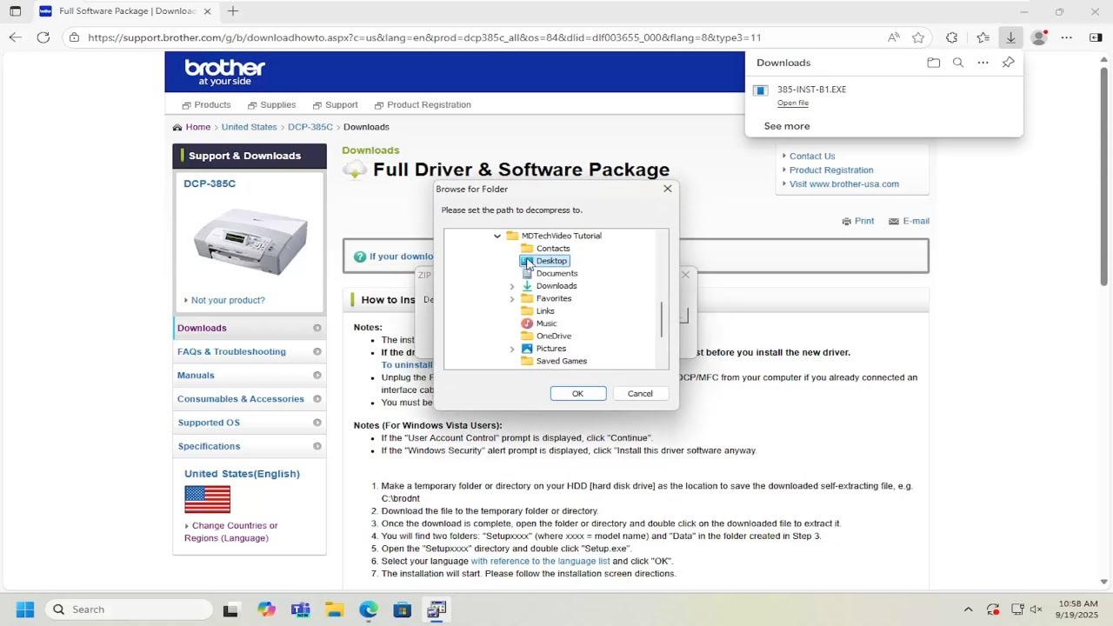Open the Windows Start button
This screenshot has height=626, width=1113.
pyautogui.click(x=24, y=609)
